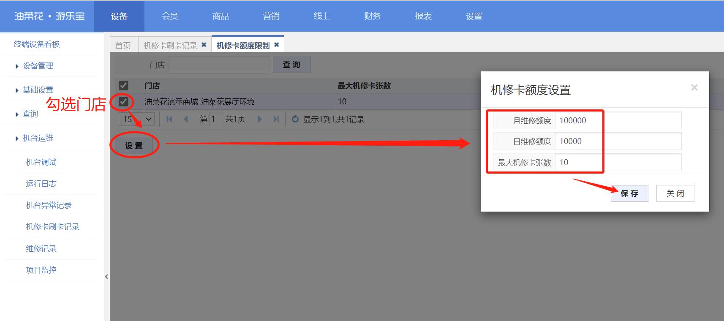Click 关闭 to dismiss the dialog

(x=675, y=193)
